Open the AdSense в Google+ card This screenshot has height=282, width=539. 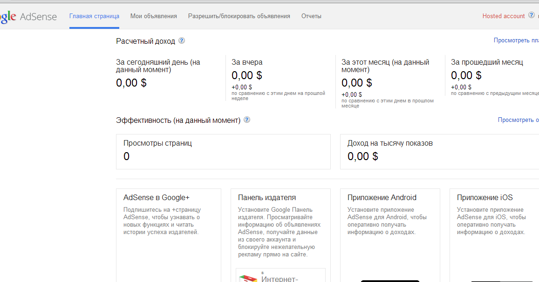pyautogui.click(x=169, y=235)
